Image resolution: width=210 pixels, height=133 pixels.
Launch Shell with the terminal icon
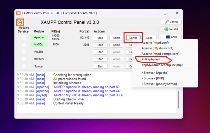(x=171, y=37)
